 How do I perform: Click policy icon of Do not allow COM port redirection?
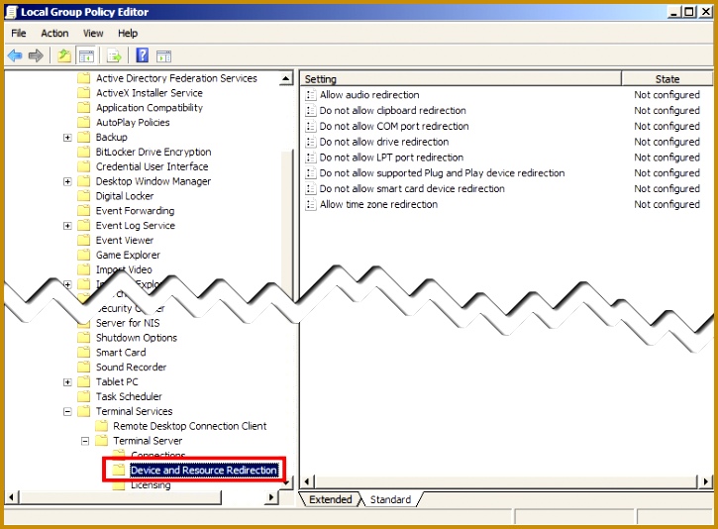310,126
